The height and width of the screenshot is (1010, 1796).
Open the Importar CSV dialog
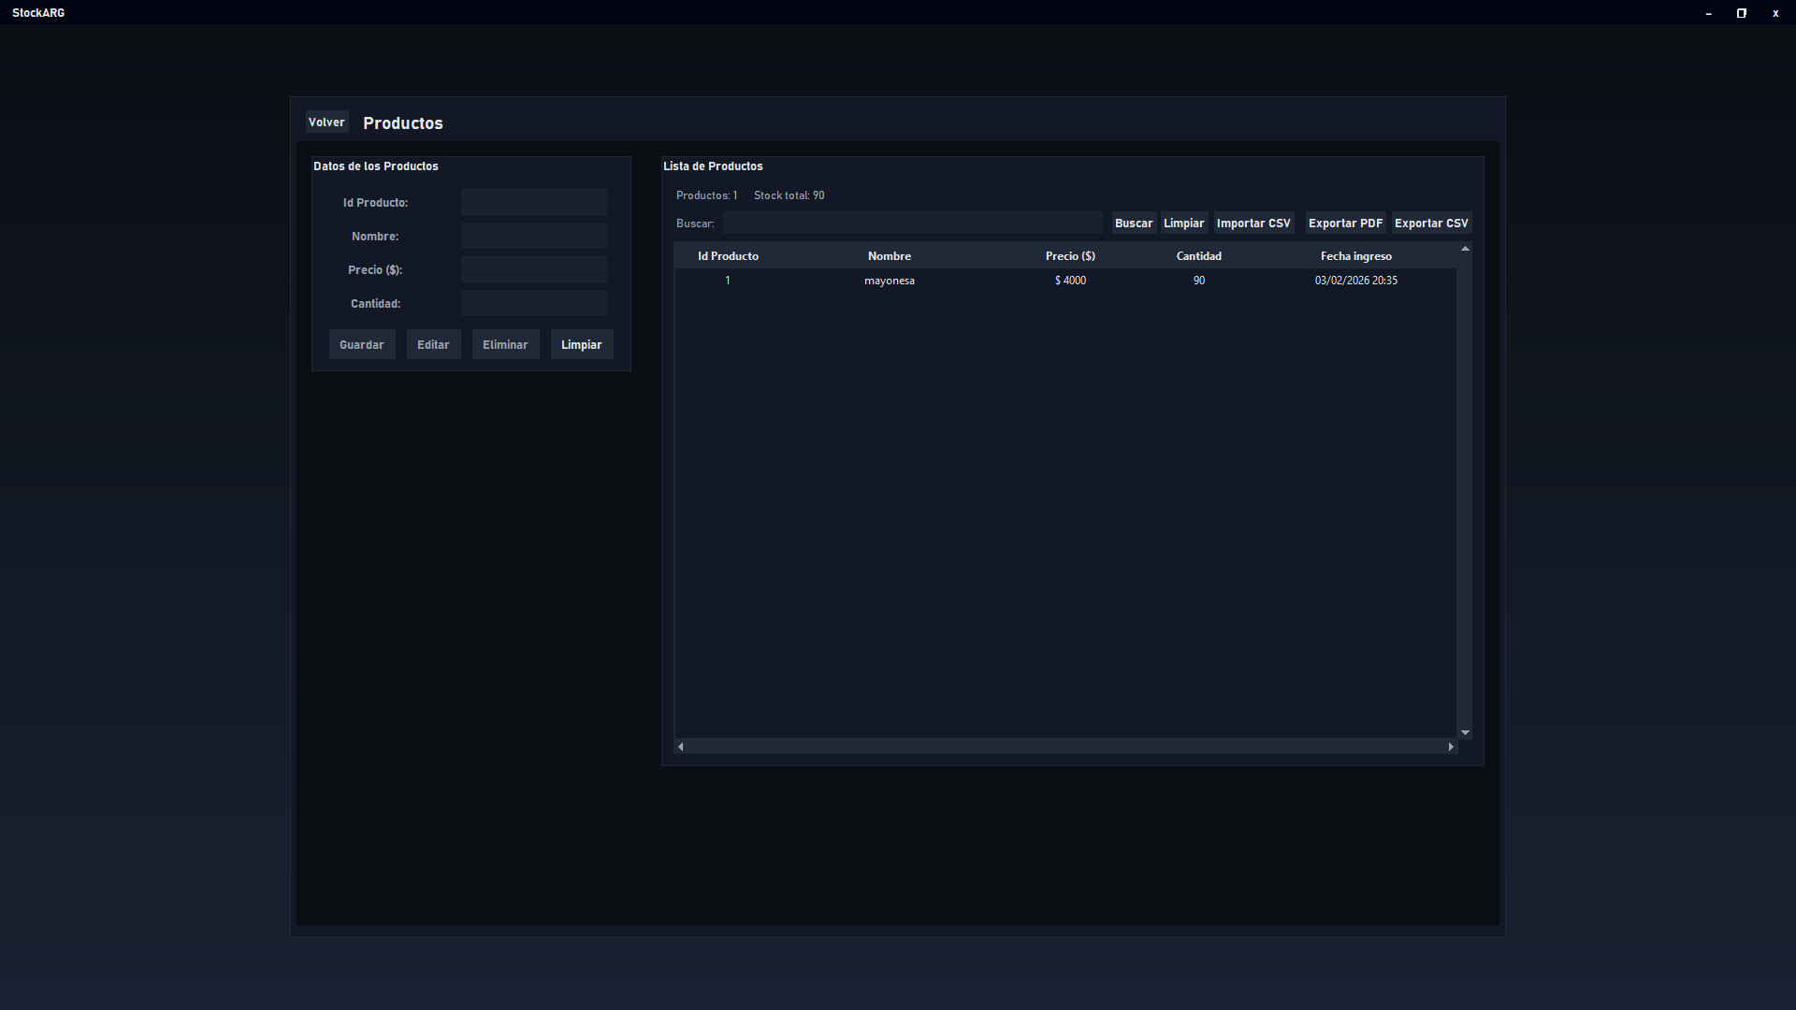point(1253,224)
